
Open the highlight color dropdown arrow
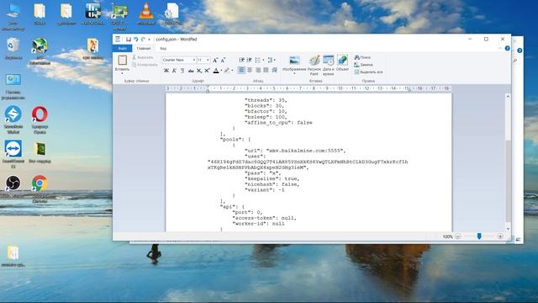(x=232, y=71)
